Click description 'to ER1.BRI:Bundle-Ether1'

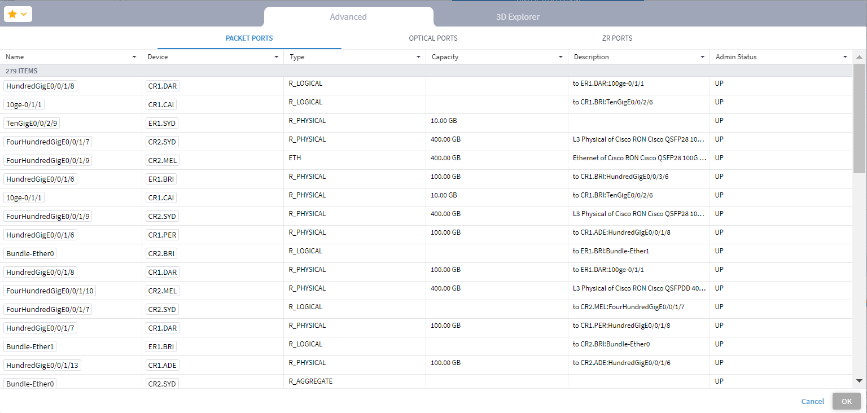611,251
